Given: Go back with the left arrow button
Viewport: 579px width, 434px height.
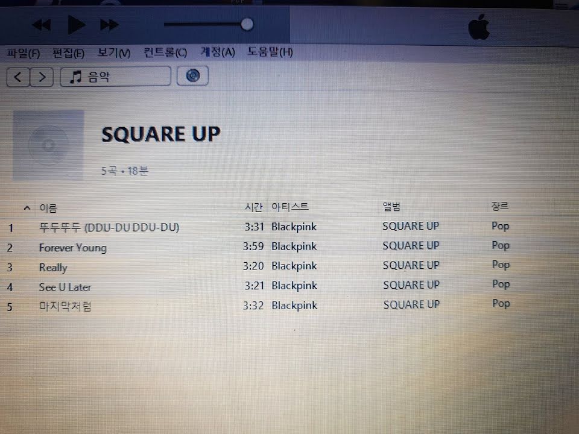Looking at the screenshot, I should click(x=17, y=77).
